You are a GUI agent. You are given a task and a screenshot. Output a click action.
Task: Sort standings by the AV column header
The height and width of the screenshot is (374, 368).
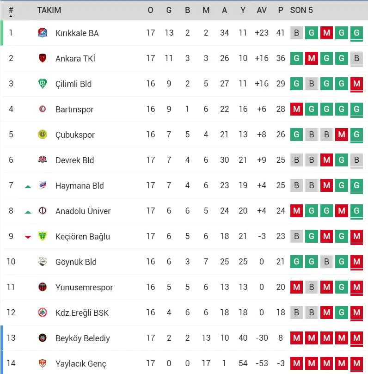(x=262, y=10)
